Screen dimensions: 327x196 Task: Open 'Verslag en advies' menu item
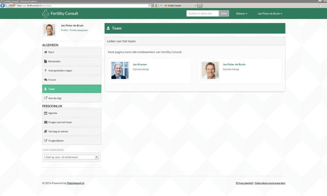tap(72, 132)
